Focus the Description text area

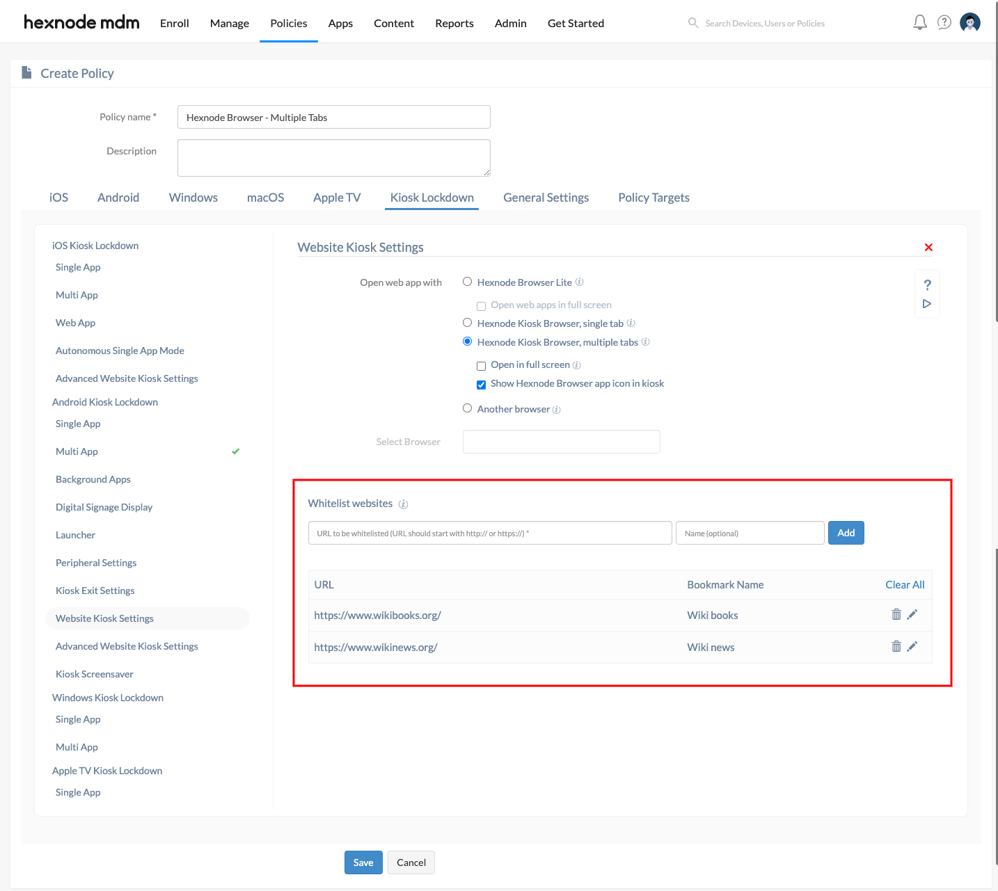[x=334, y=158]
